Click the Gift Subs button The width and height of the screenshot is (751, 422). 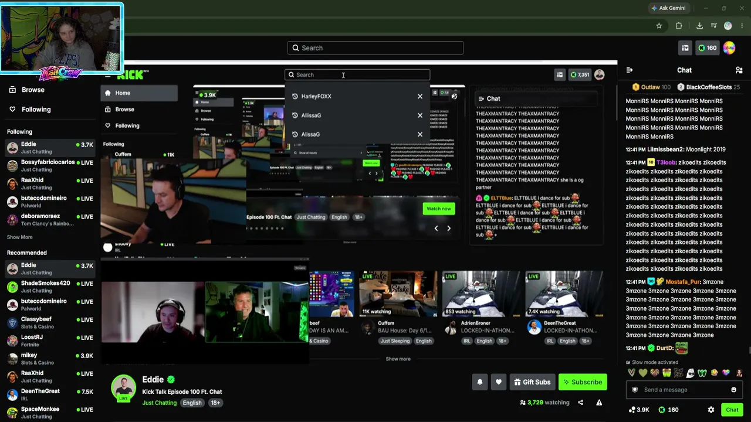pyautogui.click(x=532, y=382)
